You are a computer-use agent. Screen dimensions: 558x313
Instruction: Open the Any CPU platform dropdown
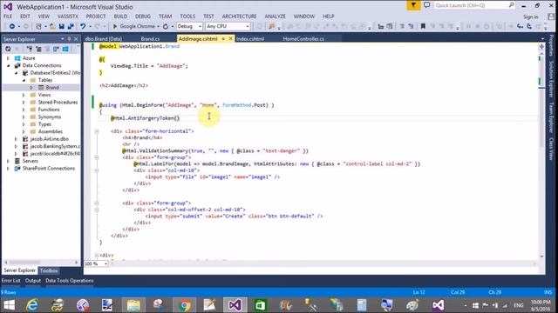tap(228, 26)
